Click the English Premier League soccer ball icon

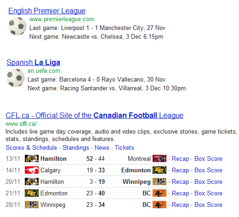[17, 26]
